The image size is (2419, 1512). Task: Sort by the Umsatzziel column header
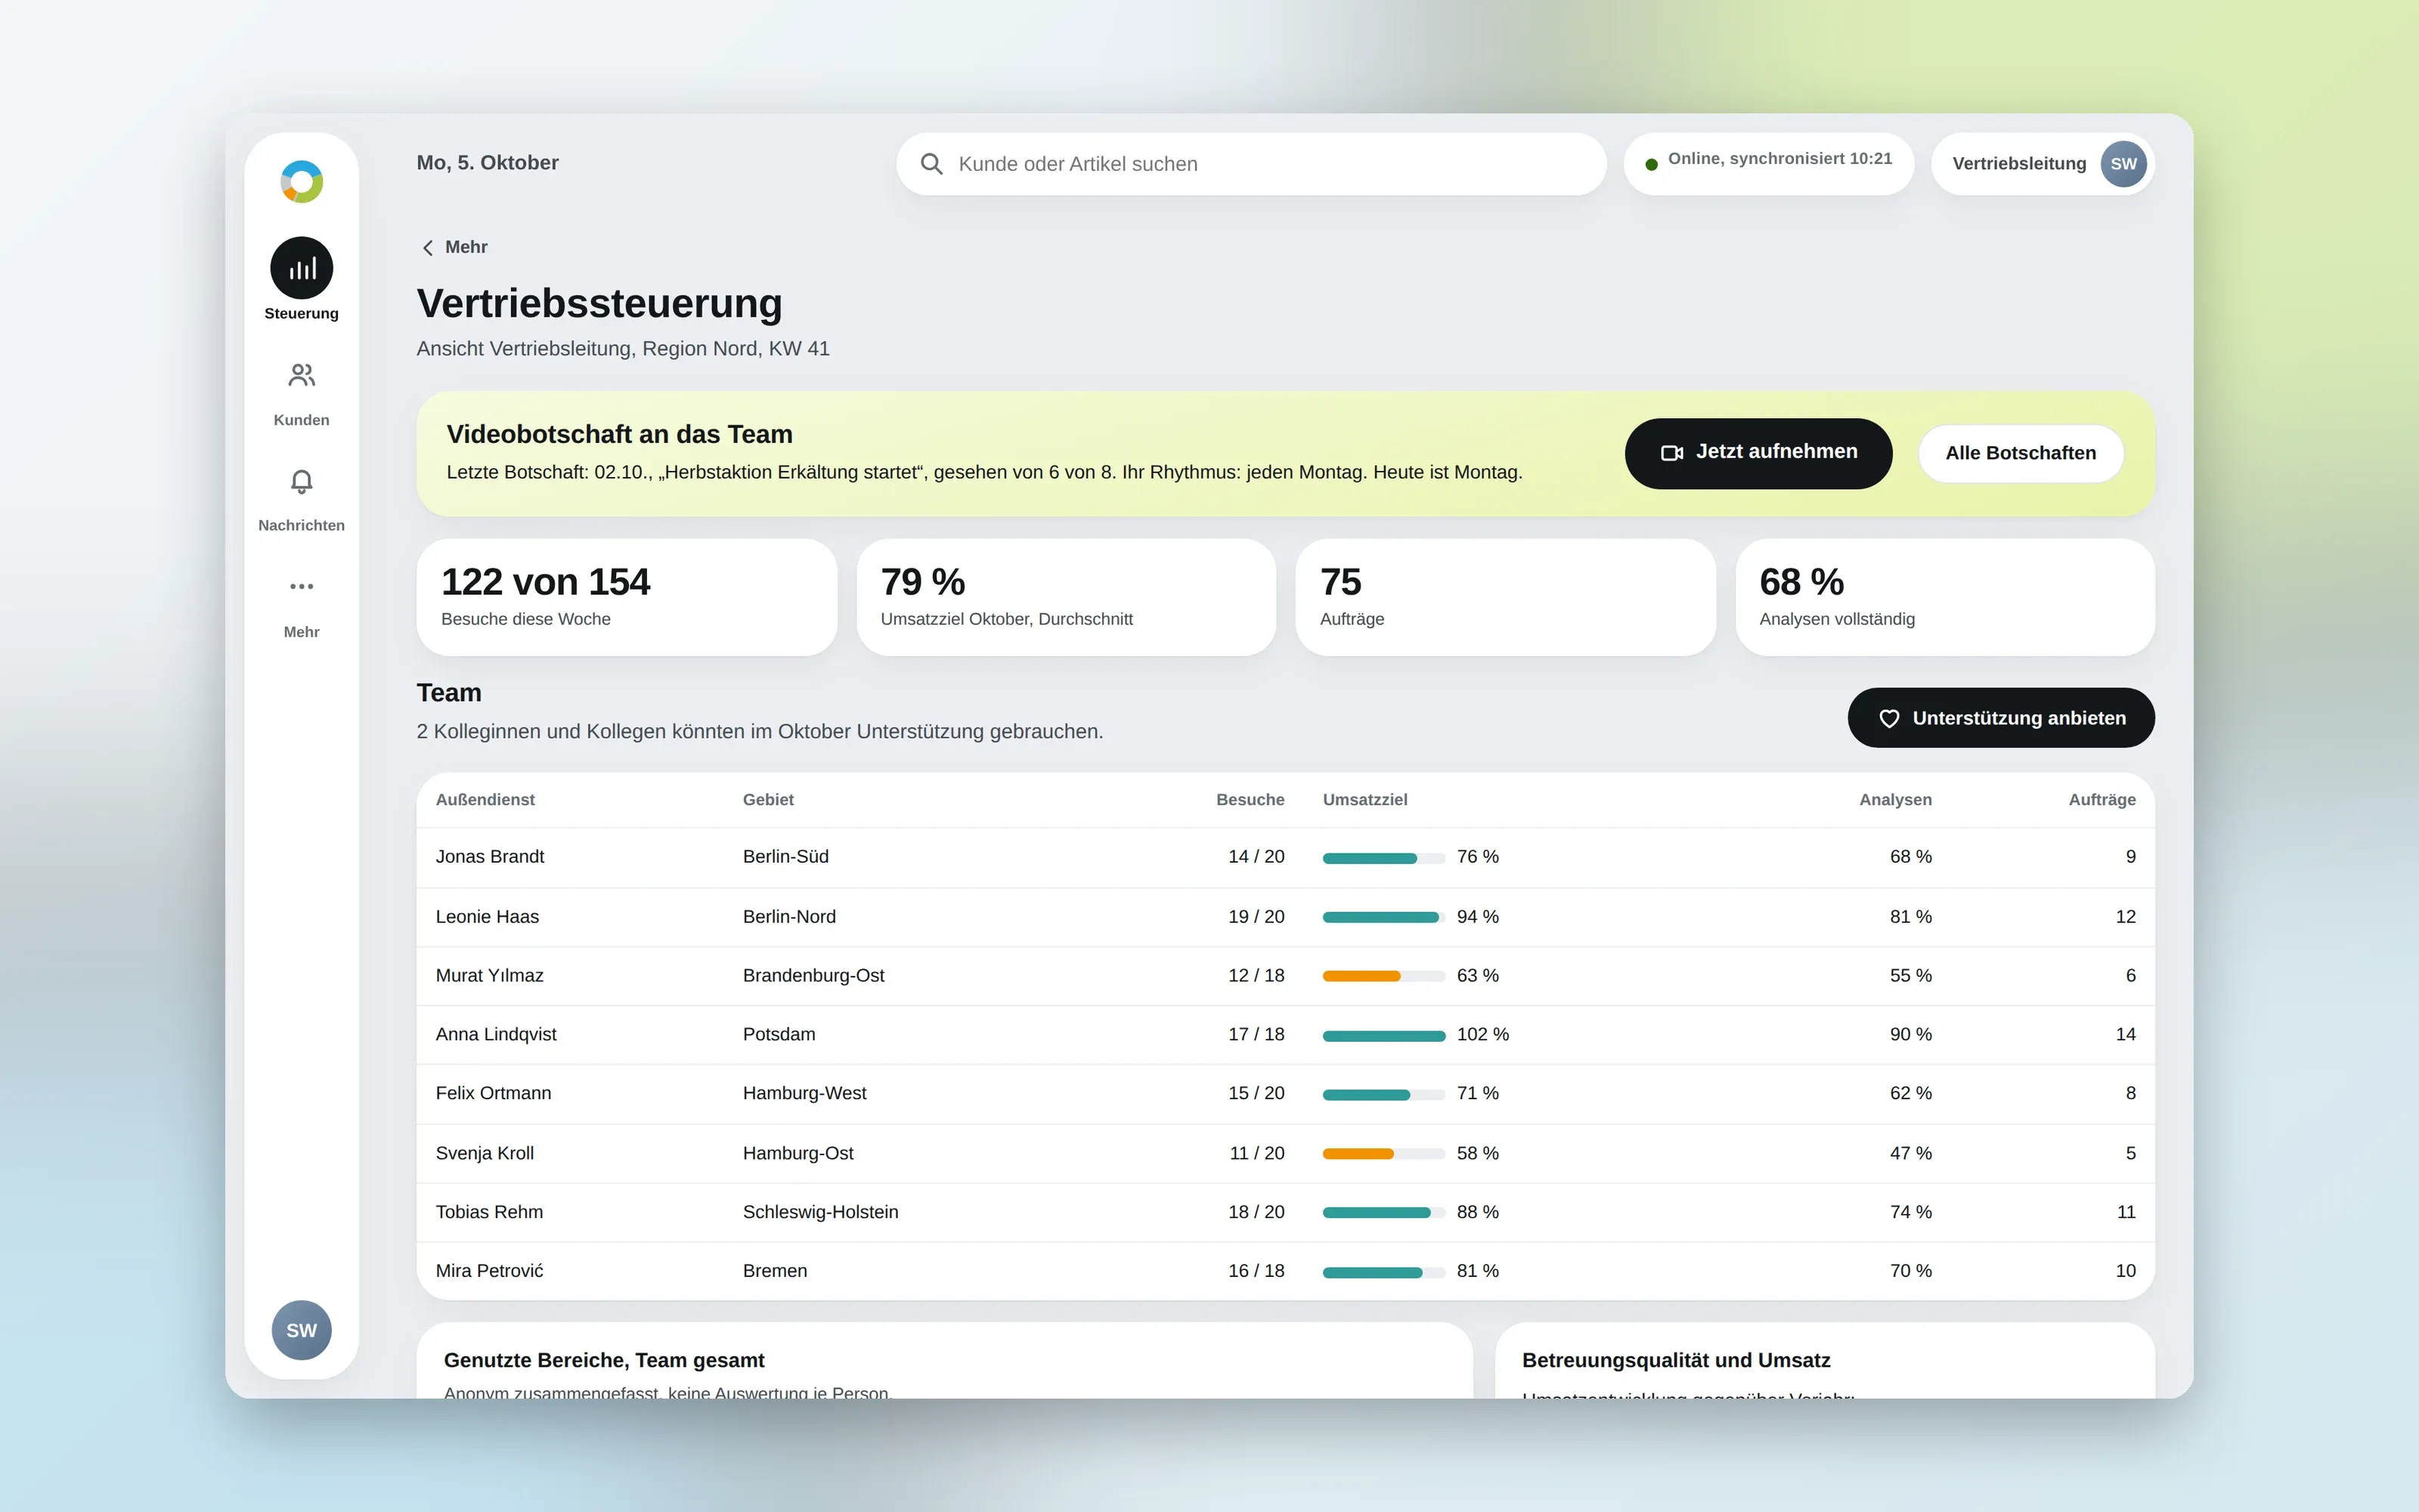tap(1364, 800)
